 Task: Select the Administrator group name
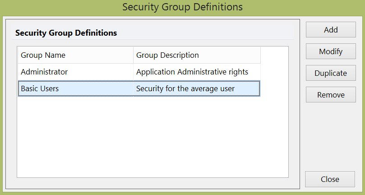[44, 72]
